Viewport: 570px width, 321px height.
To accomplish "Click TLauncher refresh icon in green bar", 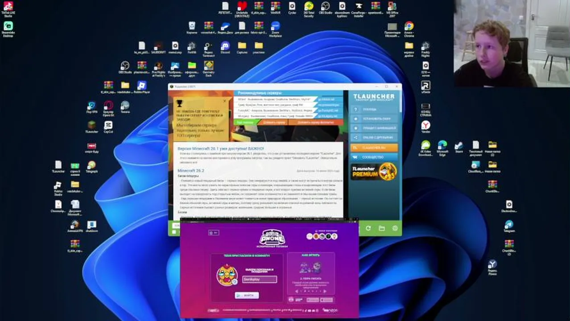I will coord(368,228).
